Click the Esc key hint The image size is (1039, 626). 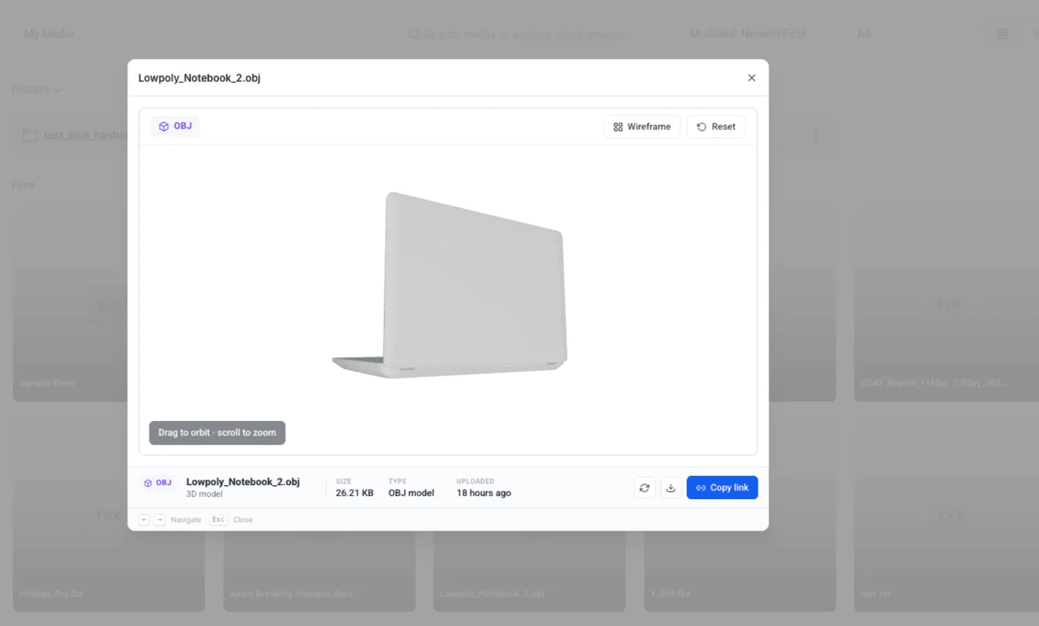(218, 519)
